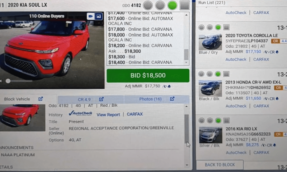This screenshot has height=172, width=287.
Task: Click the vehicle details panel scroll-down arrow
Action: click(186, 165)
